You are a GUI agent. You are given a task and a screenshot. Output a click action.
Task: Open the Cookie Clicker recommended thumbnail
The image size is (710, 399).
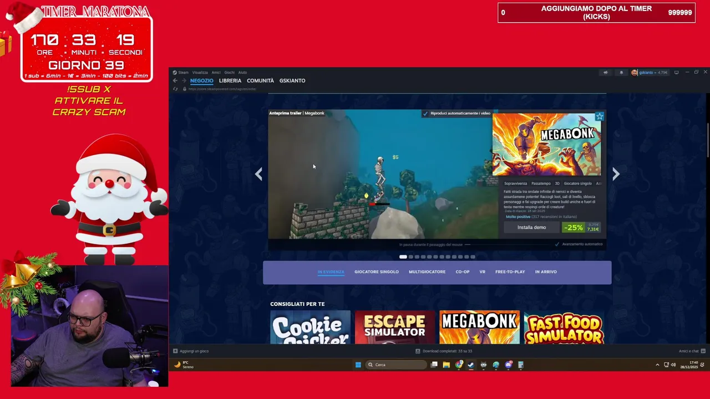point(310,327)
